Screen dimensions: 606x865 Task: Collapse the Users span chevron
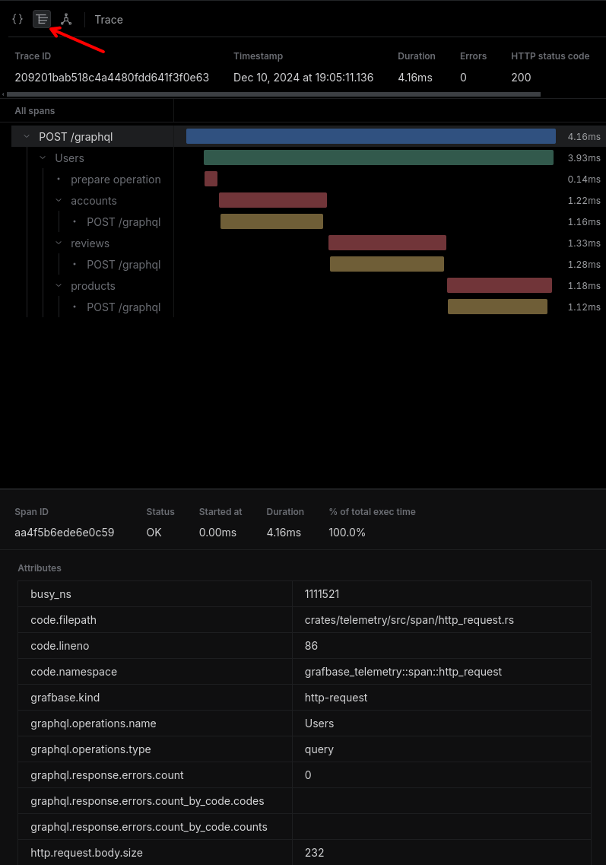tap(43, 158)
